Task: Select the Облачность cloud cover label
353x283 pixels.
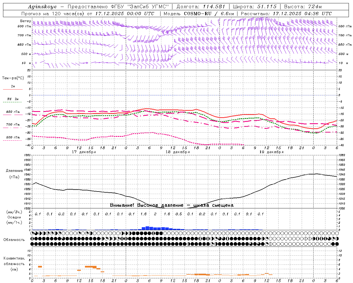Action: [x=14, y=240]
